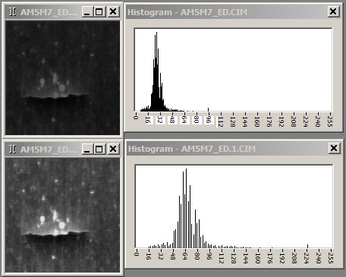Close the Histogram - AM5M7_ED.CIM window
The height and width of the screenshot is (277, 346).
click(x=333, y=11)
